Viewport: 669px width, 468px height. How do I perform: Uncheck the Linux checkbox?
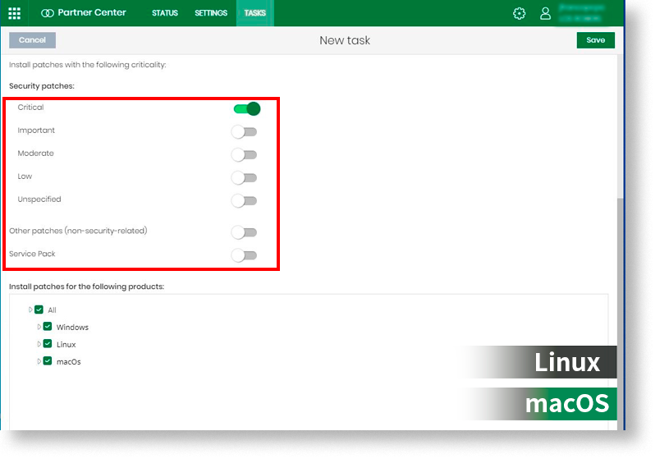48,344
